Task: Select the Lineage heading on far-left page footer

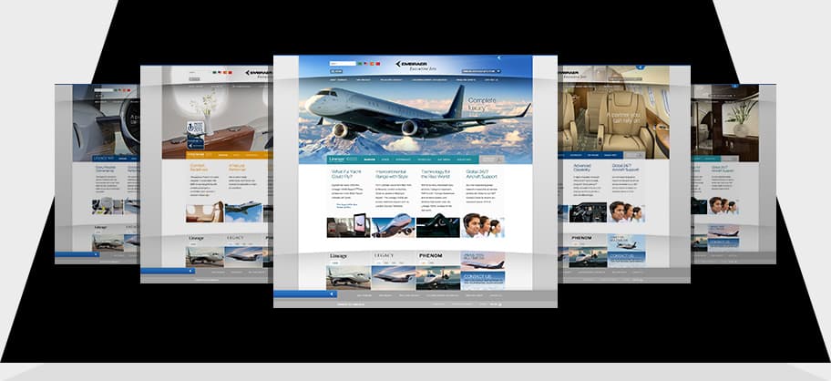Action: (x=101, y=227)
